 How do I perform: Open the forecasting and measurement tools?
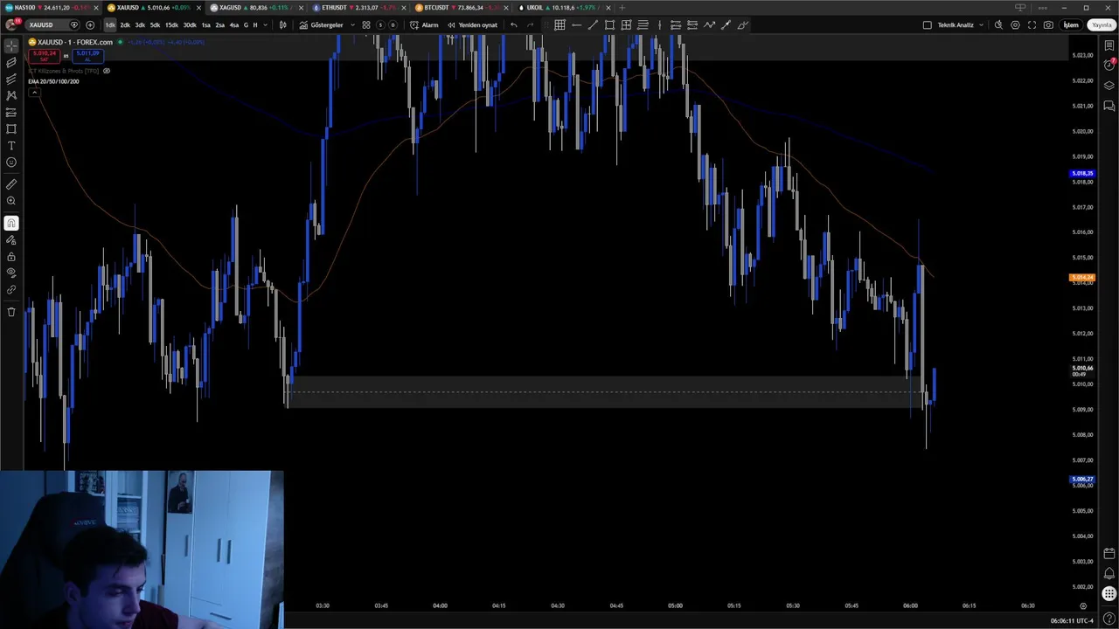(x=11, y=112)
